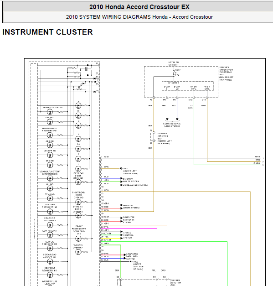273x286 pixels.
Task: Click the "11 BRN" connector pin label
Action: click(105, 190)
